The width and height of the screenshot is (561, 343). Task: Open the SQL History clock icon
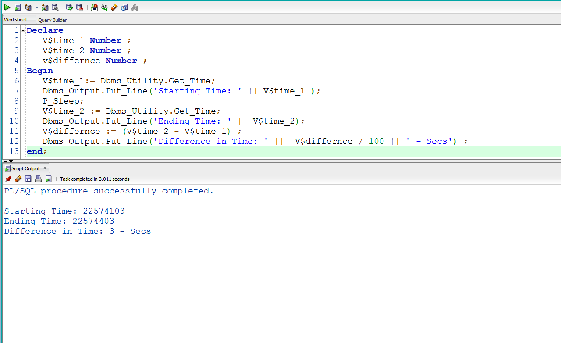(124, 7)
